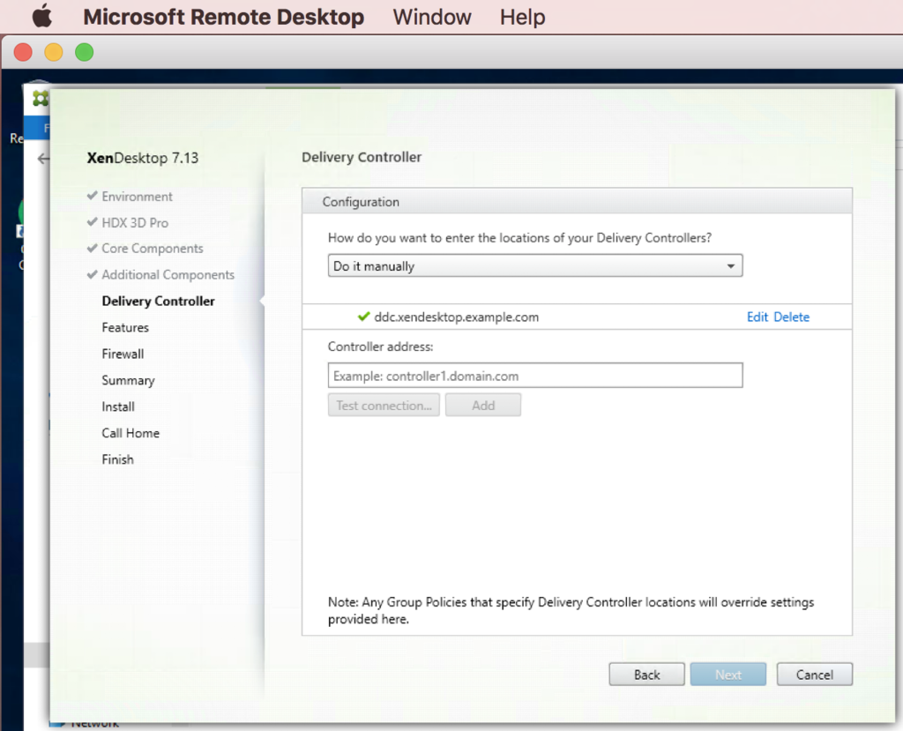Click the green checkmark beside ddc.xendesktop.example.com
903x731 pixels.
(363, 317)
